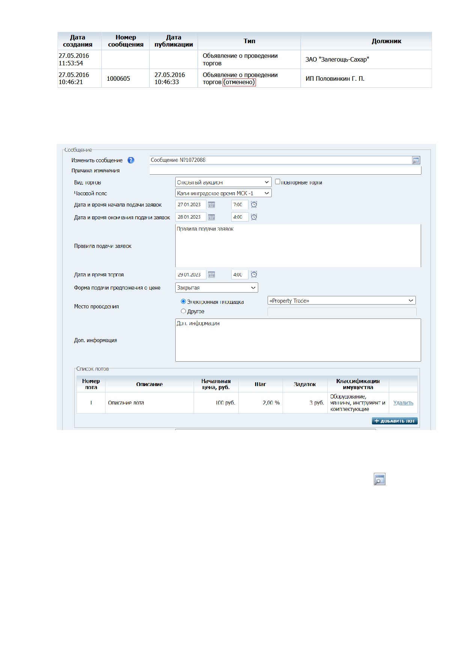Screen dimensions: 465x658
Task: Open clock picker for application end time
Action: point(254,217)
